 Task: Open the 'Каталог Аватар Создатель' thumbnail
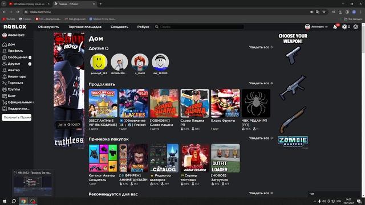[103, 158]
